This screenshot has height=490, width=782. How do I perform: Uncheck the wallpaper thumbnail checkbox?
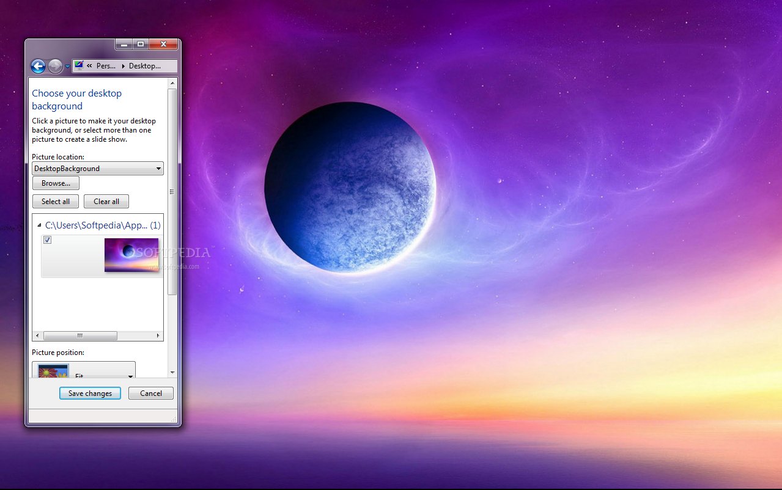(x=48, y=240)
